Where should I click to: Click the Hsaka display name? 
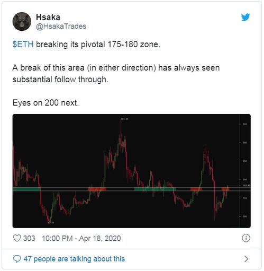pos(48,17)
